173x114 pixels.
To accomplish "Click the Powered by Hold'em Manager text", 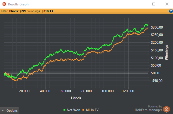I will pyautogui.click(x=148, y=108).
